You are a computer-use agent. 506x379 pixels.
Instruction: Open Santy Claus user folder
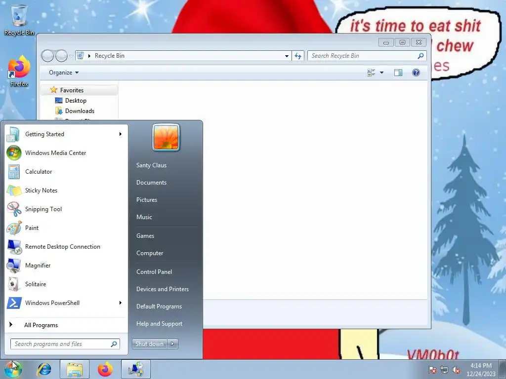[151, 165]
